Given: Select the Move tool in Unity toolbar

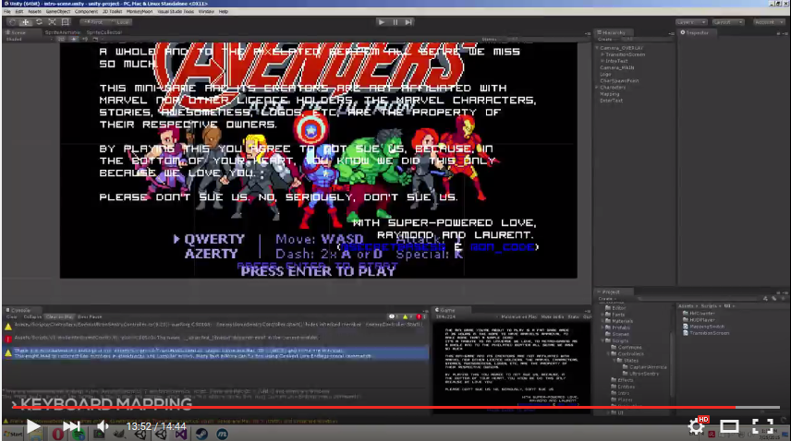Looking at the screenshot, I should click(x=25, y=22).
